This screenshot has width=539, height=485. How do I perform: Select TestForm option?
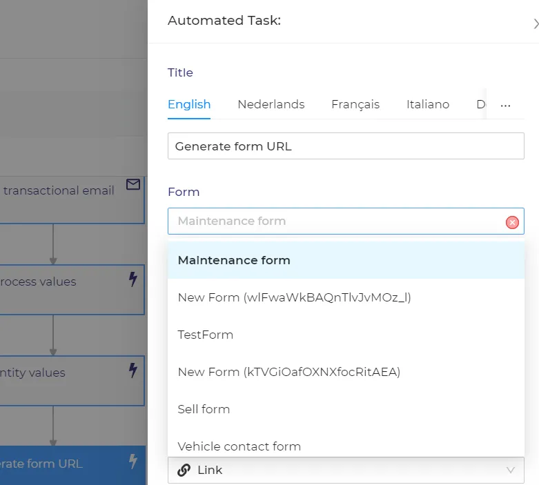(x=346, y=335)
